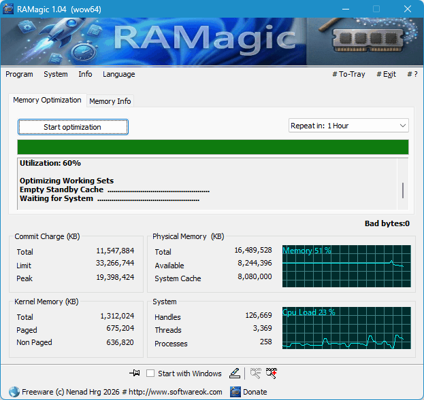Click the gray zoom magnifier icon
Image resolution: width=424 pixels, height=400 pixels.
255,373
